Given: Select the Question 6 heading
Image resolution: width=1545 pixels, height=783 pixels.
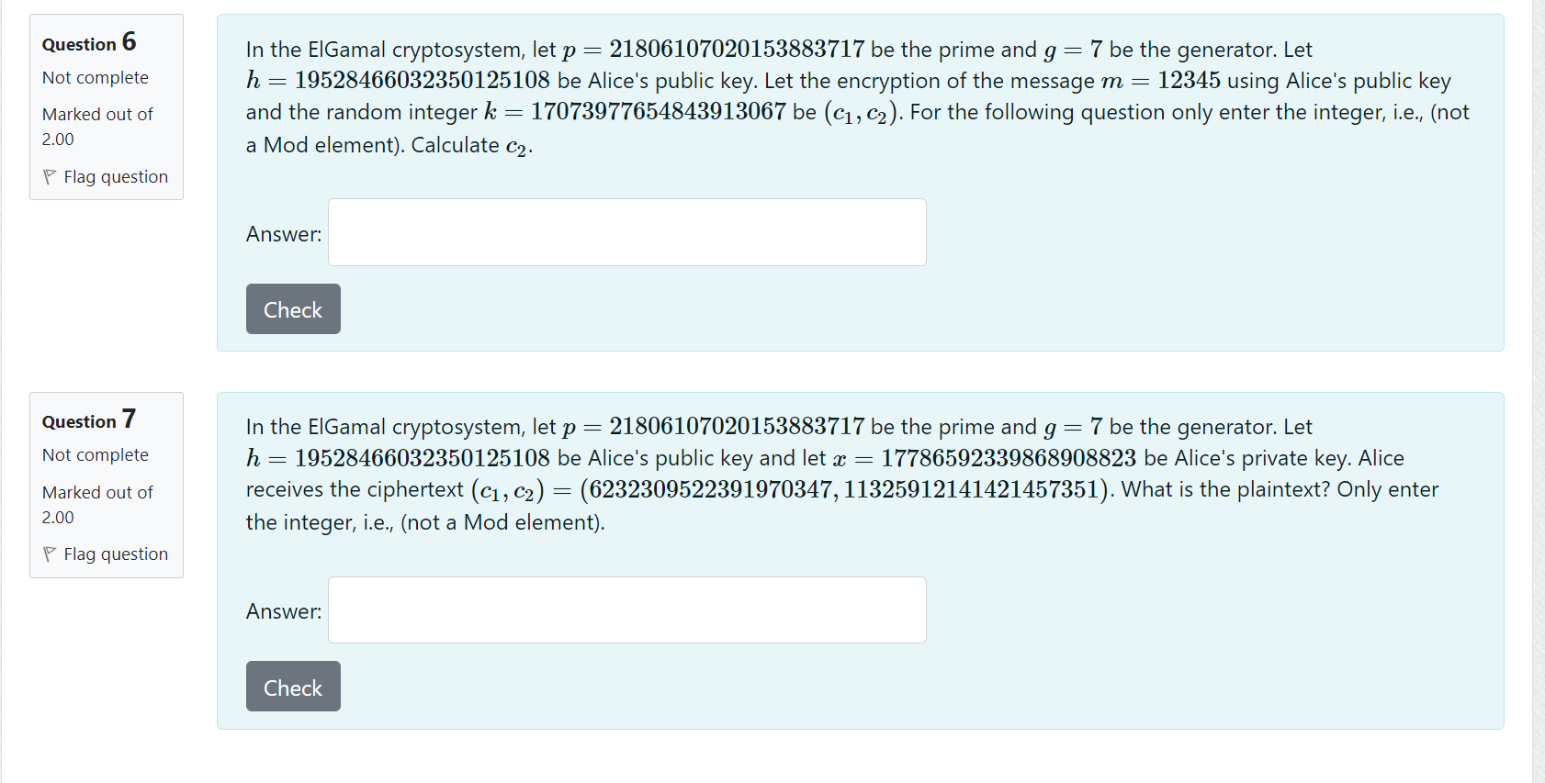Looking at the screenshot, I should (x=88, y=42).
